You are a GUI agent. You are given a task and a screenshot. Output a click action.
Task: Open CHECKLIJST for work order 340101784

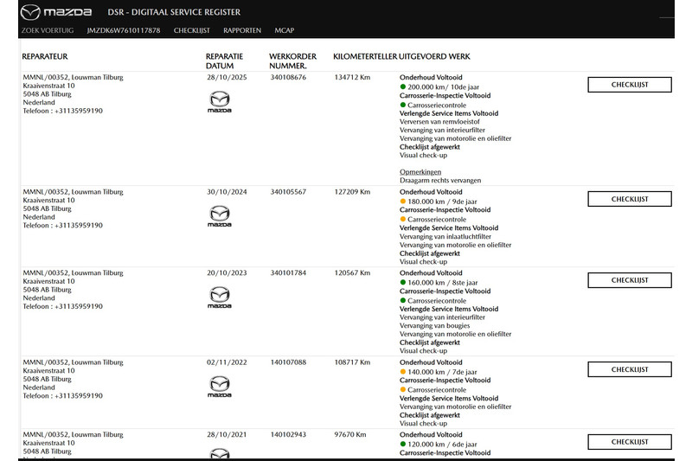point(630,280)
